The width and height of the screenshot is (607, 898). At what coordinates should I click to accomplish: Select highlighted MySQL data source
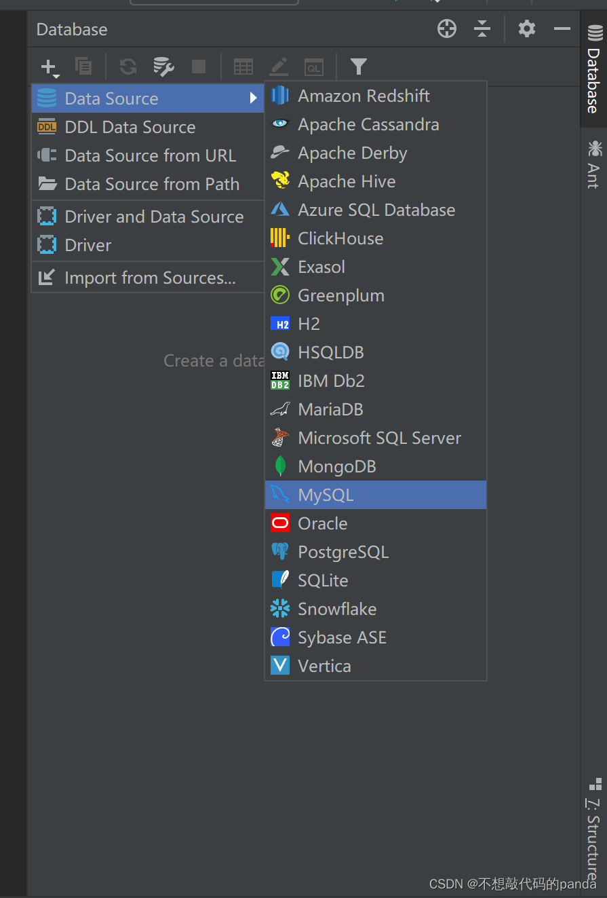coord(376,495)
